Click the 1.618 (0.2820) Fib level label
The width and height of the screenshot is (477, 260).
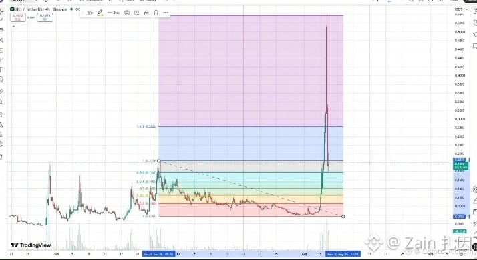(x=146, y=126)
